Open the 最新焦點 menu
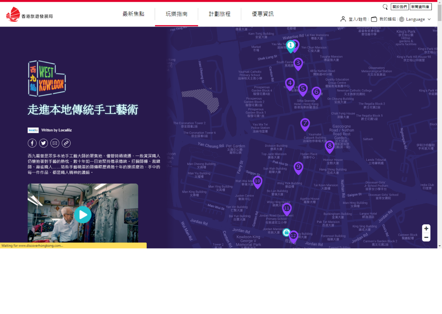Screen dimensions: 442x314 (x=133, y=14)
